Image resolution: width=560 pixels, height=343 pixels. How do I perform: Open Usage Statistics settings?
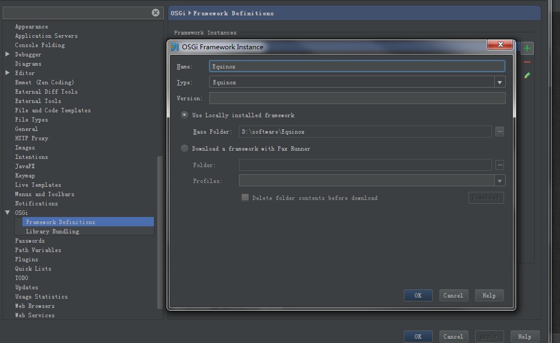[42, 296]
